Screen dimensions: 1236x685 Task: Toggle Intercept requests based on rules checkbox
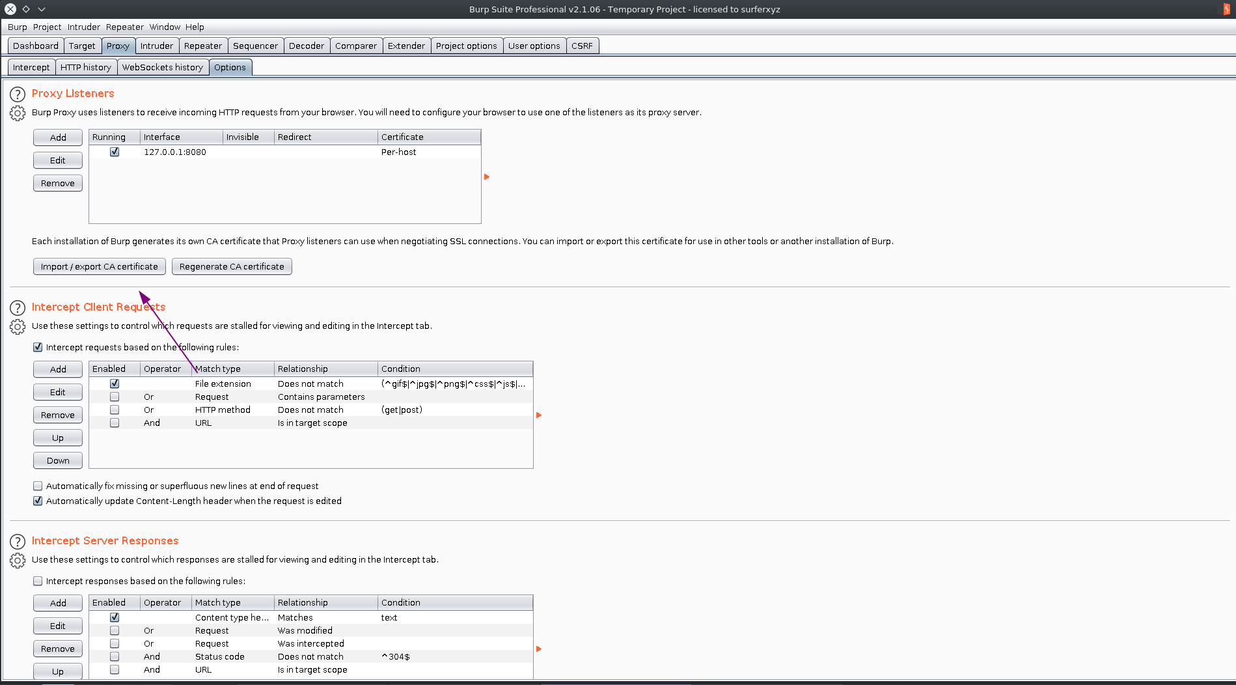[x=38, y=347]
